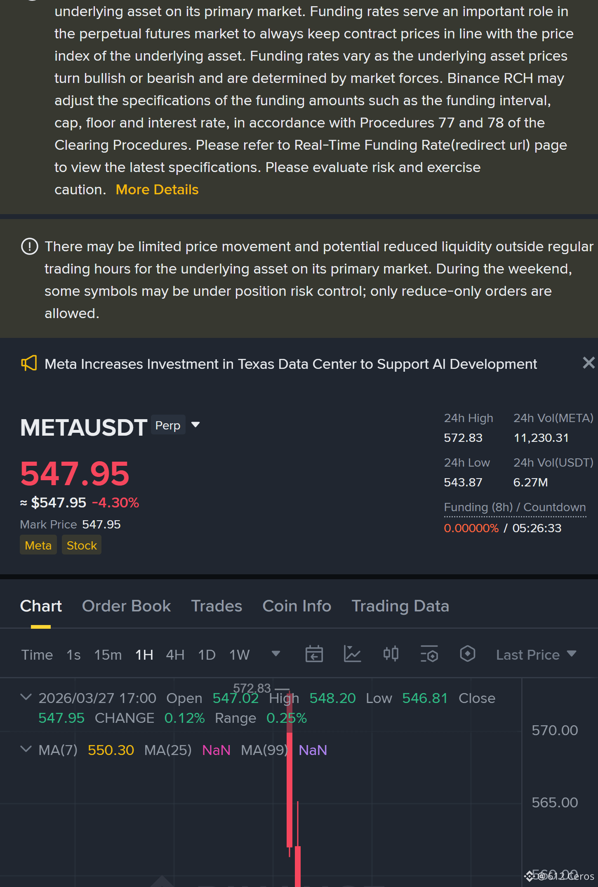Open the Coin Info tab
Viewport: 598px width, 887px height.
click(x=297, y=606)
